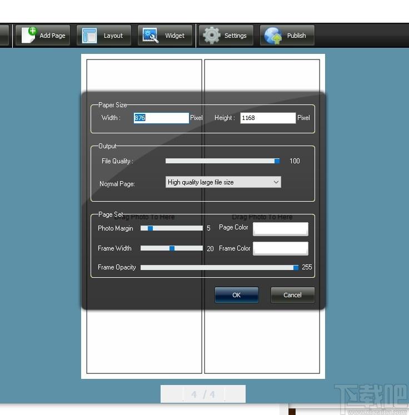Click the Layout toolbar label
This screenshot has width=409, height=415.
point(113,36)
